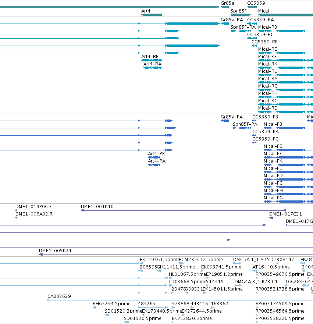Select the DME1-005K21 clone
The image size is (313, 324).
[176, 254]
